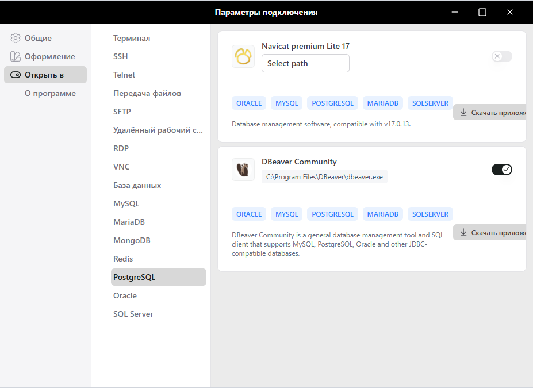Select Oracle in the category list
Screen dimensions: 533x388
click(158, 295)
